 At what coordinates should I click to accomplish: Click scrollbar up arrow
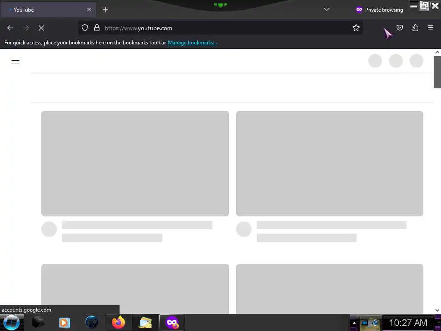(x=437, y=52)
